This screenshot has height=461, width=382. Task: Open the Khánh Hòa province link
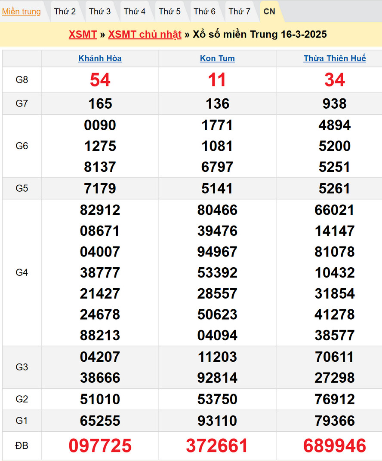(x=100, y=58)
